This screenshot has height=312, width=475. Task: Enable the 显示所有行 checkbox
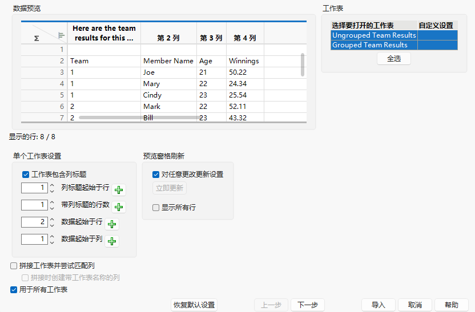156,208
